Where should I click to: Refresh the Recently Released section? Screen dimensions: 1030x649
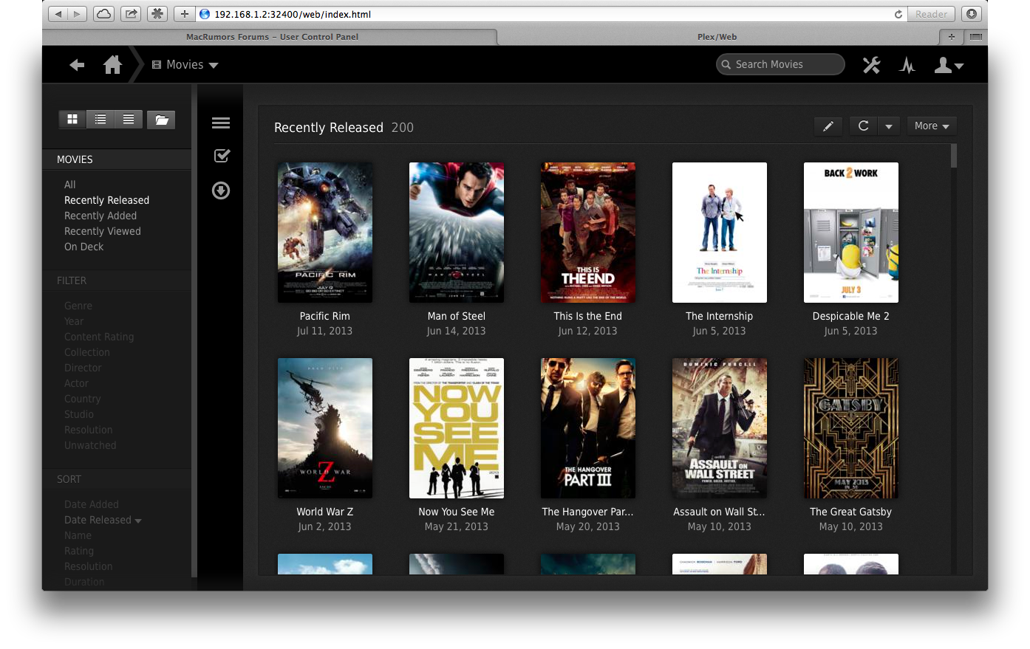(863, 126)
